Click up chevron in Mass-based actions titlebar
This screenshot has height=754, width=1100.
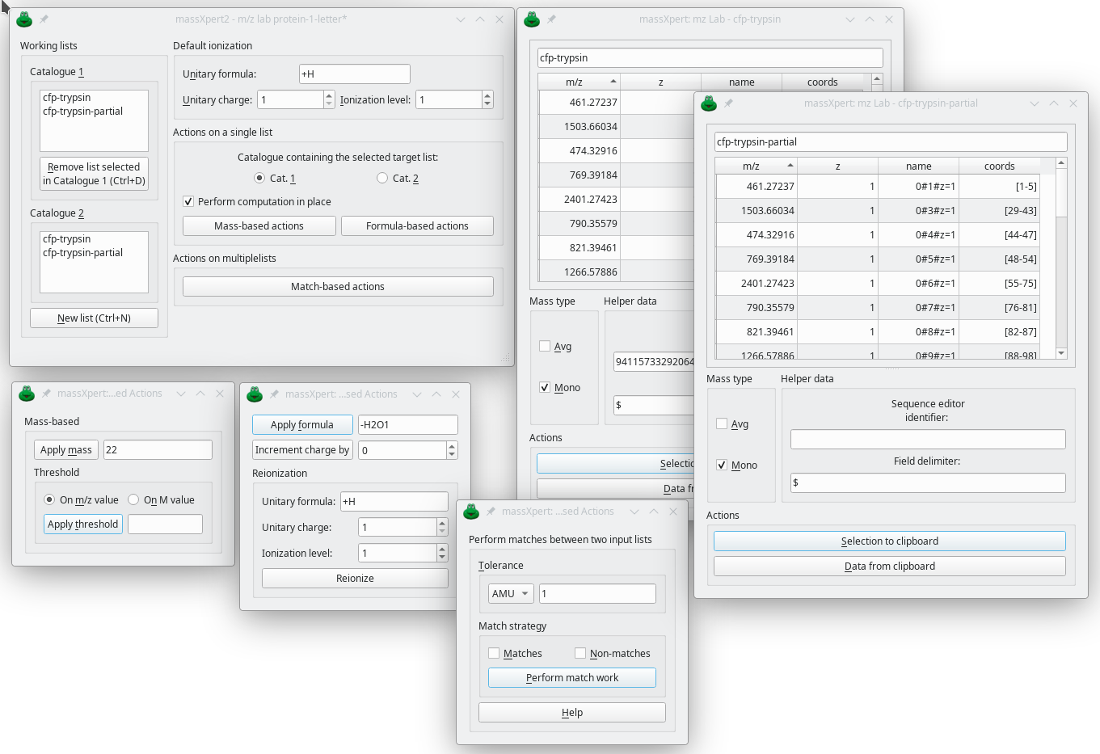pos(200,394)
